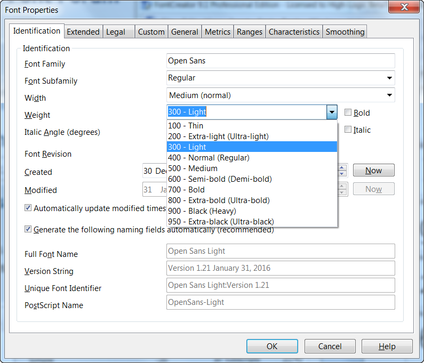Screen dimensions: 424x363
Task: Choose 200 - Extra-light (Ultra-light) weight
Action: tap(252, 136)
